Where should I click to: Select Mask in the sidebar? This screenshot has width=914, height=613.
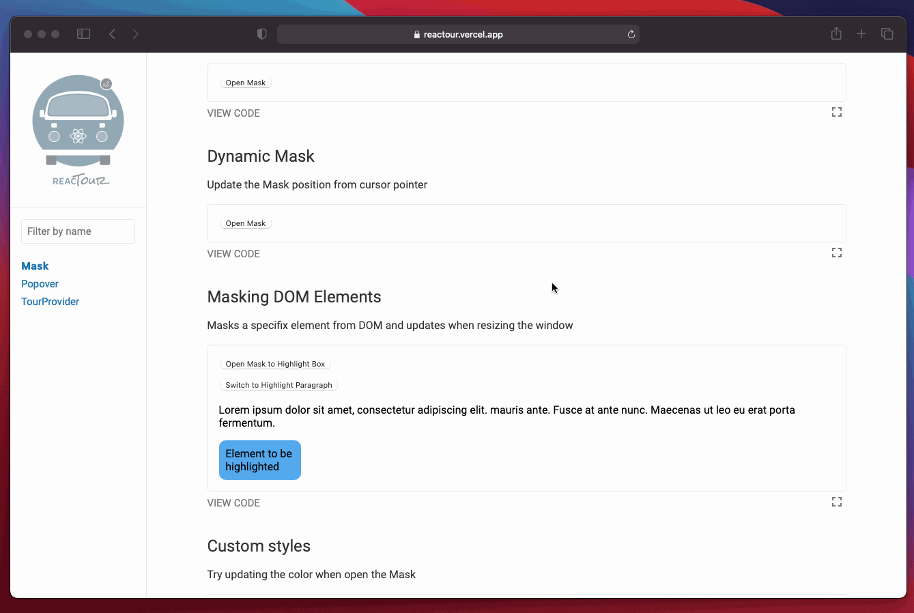(35, 266)
